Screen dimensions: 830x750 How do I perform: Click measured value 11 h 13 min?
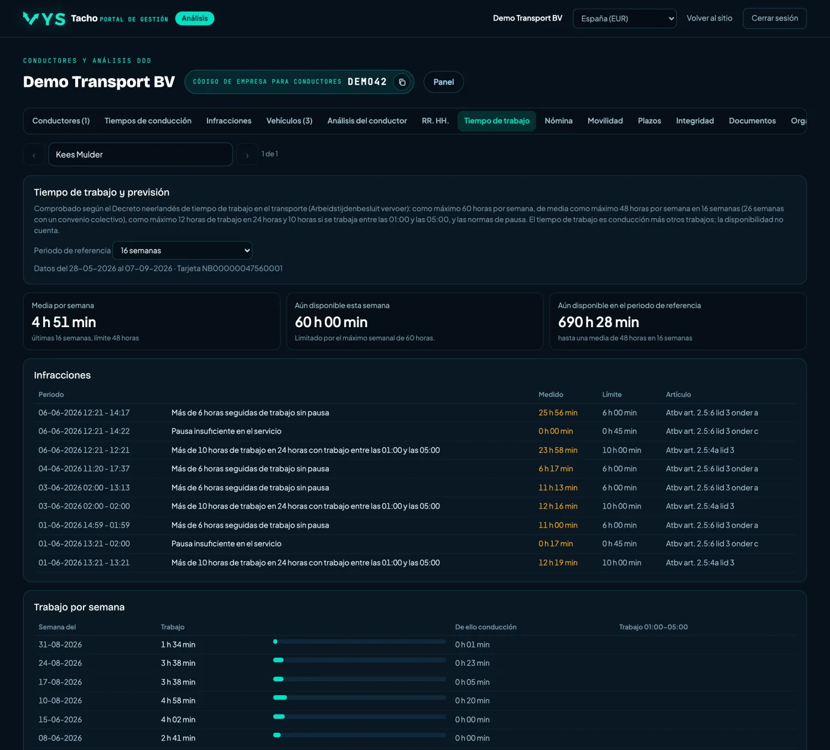(558, 488)
